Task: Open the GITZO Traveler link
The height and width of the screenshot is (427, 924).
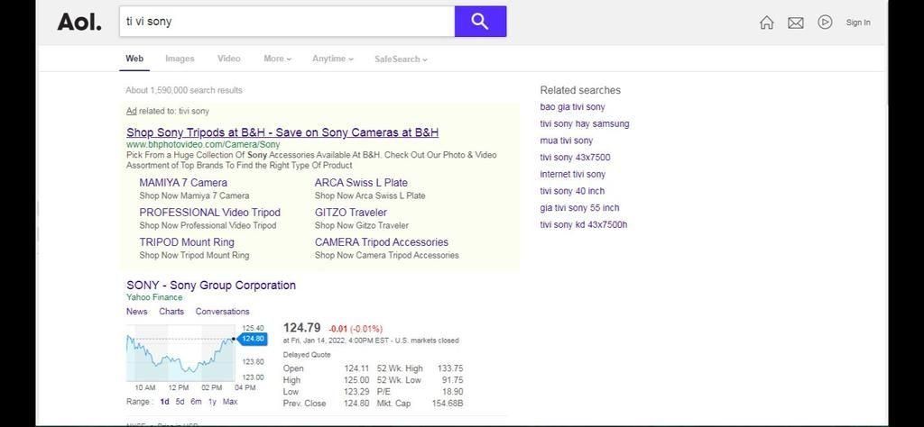Action: [x=351, y=213]
